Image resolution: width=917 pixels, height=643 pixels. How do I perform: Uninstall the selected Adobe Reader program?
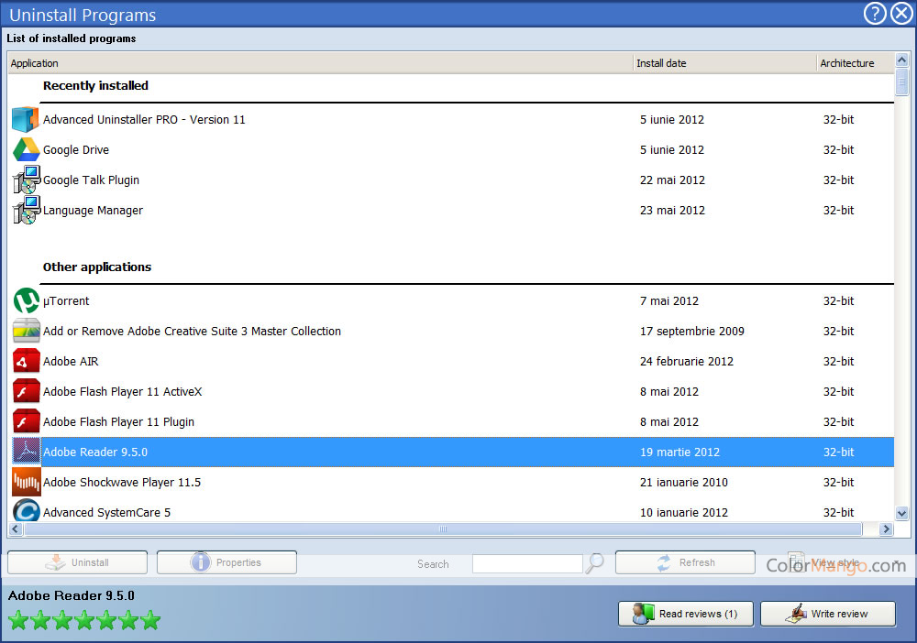pos(76,562)
